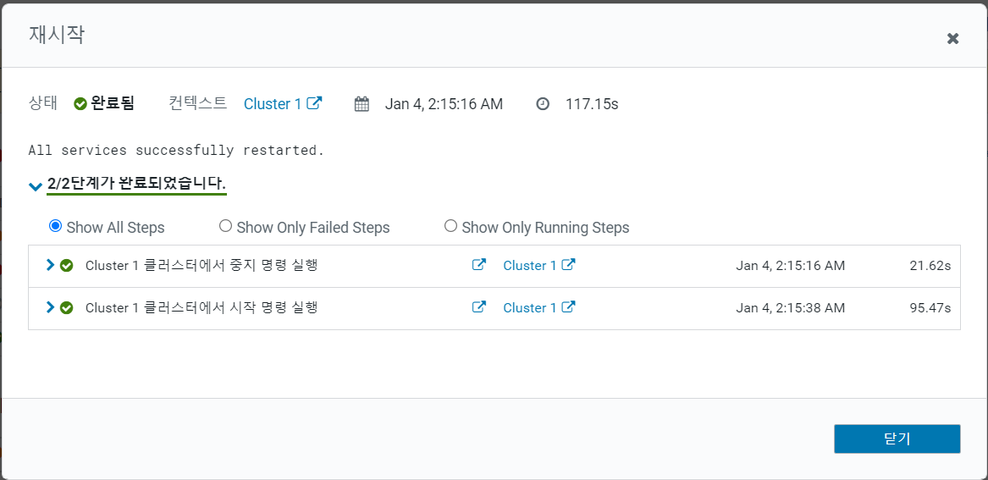This screenshot has height=480, width=988.
Task: Select the Show All Steps radio button
Action: 56,226
